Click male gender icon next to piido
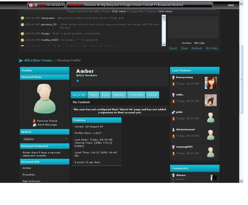 pos(174,112)
